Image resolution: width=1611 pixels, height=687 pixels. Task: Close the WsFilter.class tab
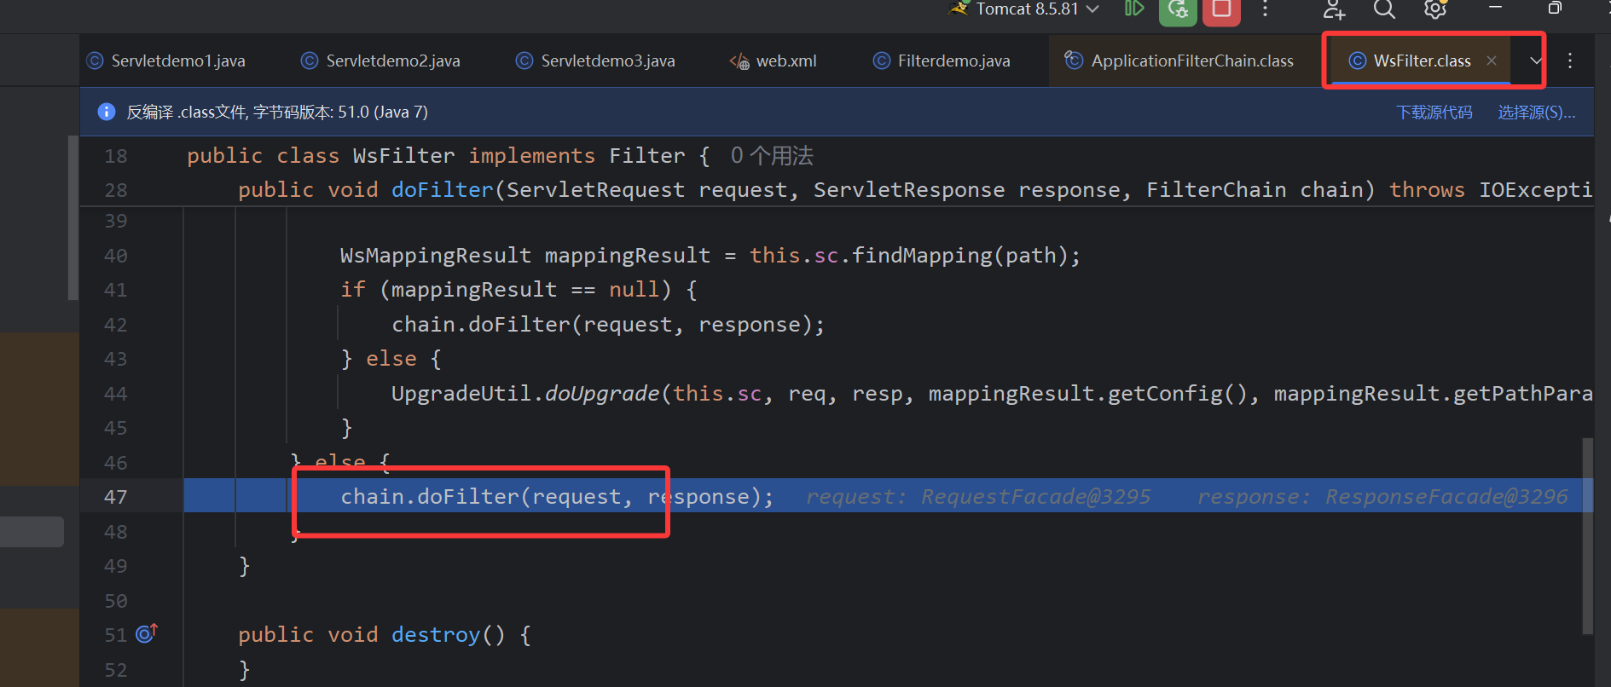(1492, 61)
